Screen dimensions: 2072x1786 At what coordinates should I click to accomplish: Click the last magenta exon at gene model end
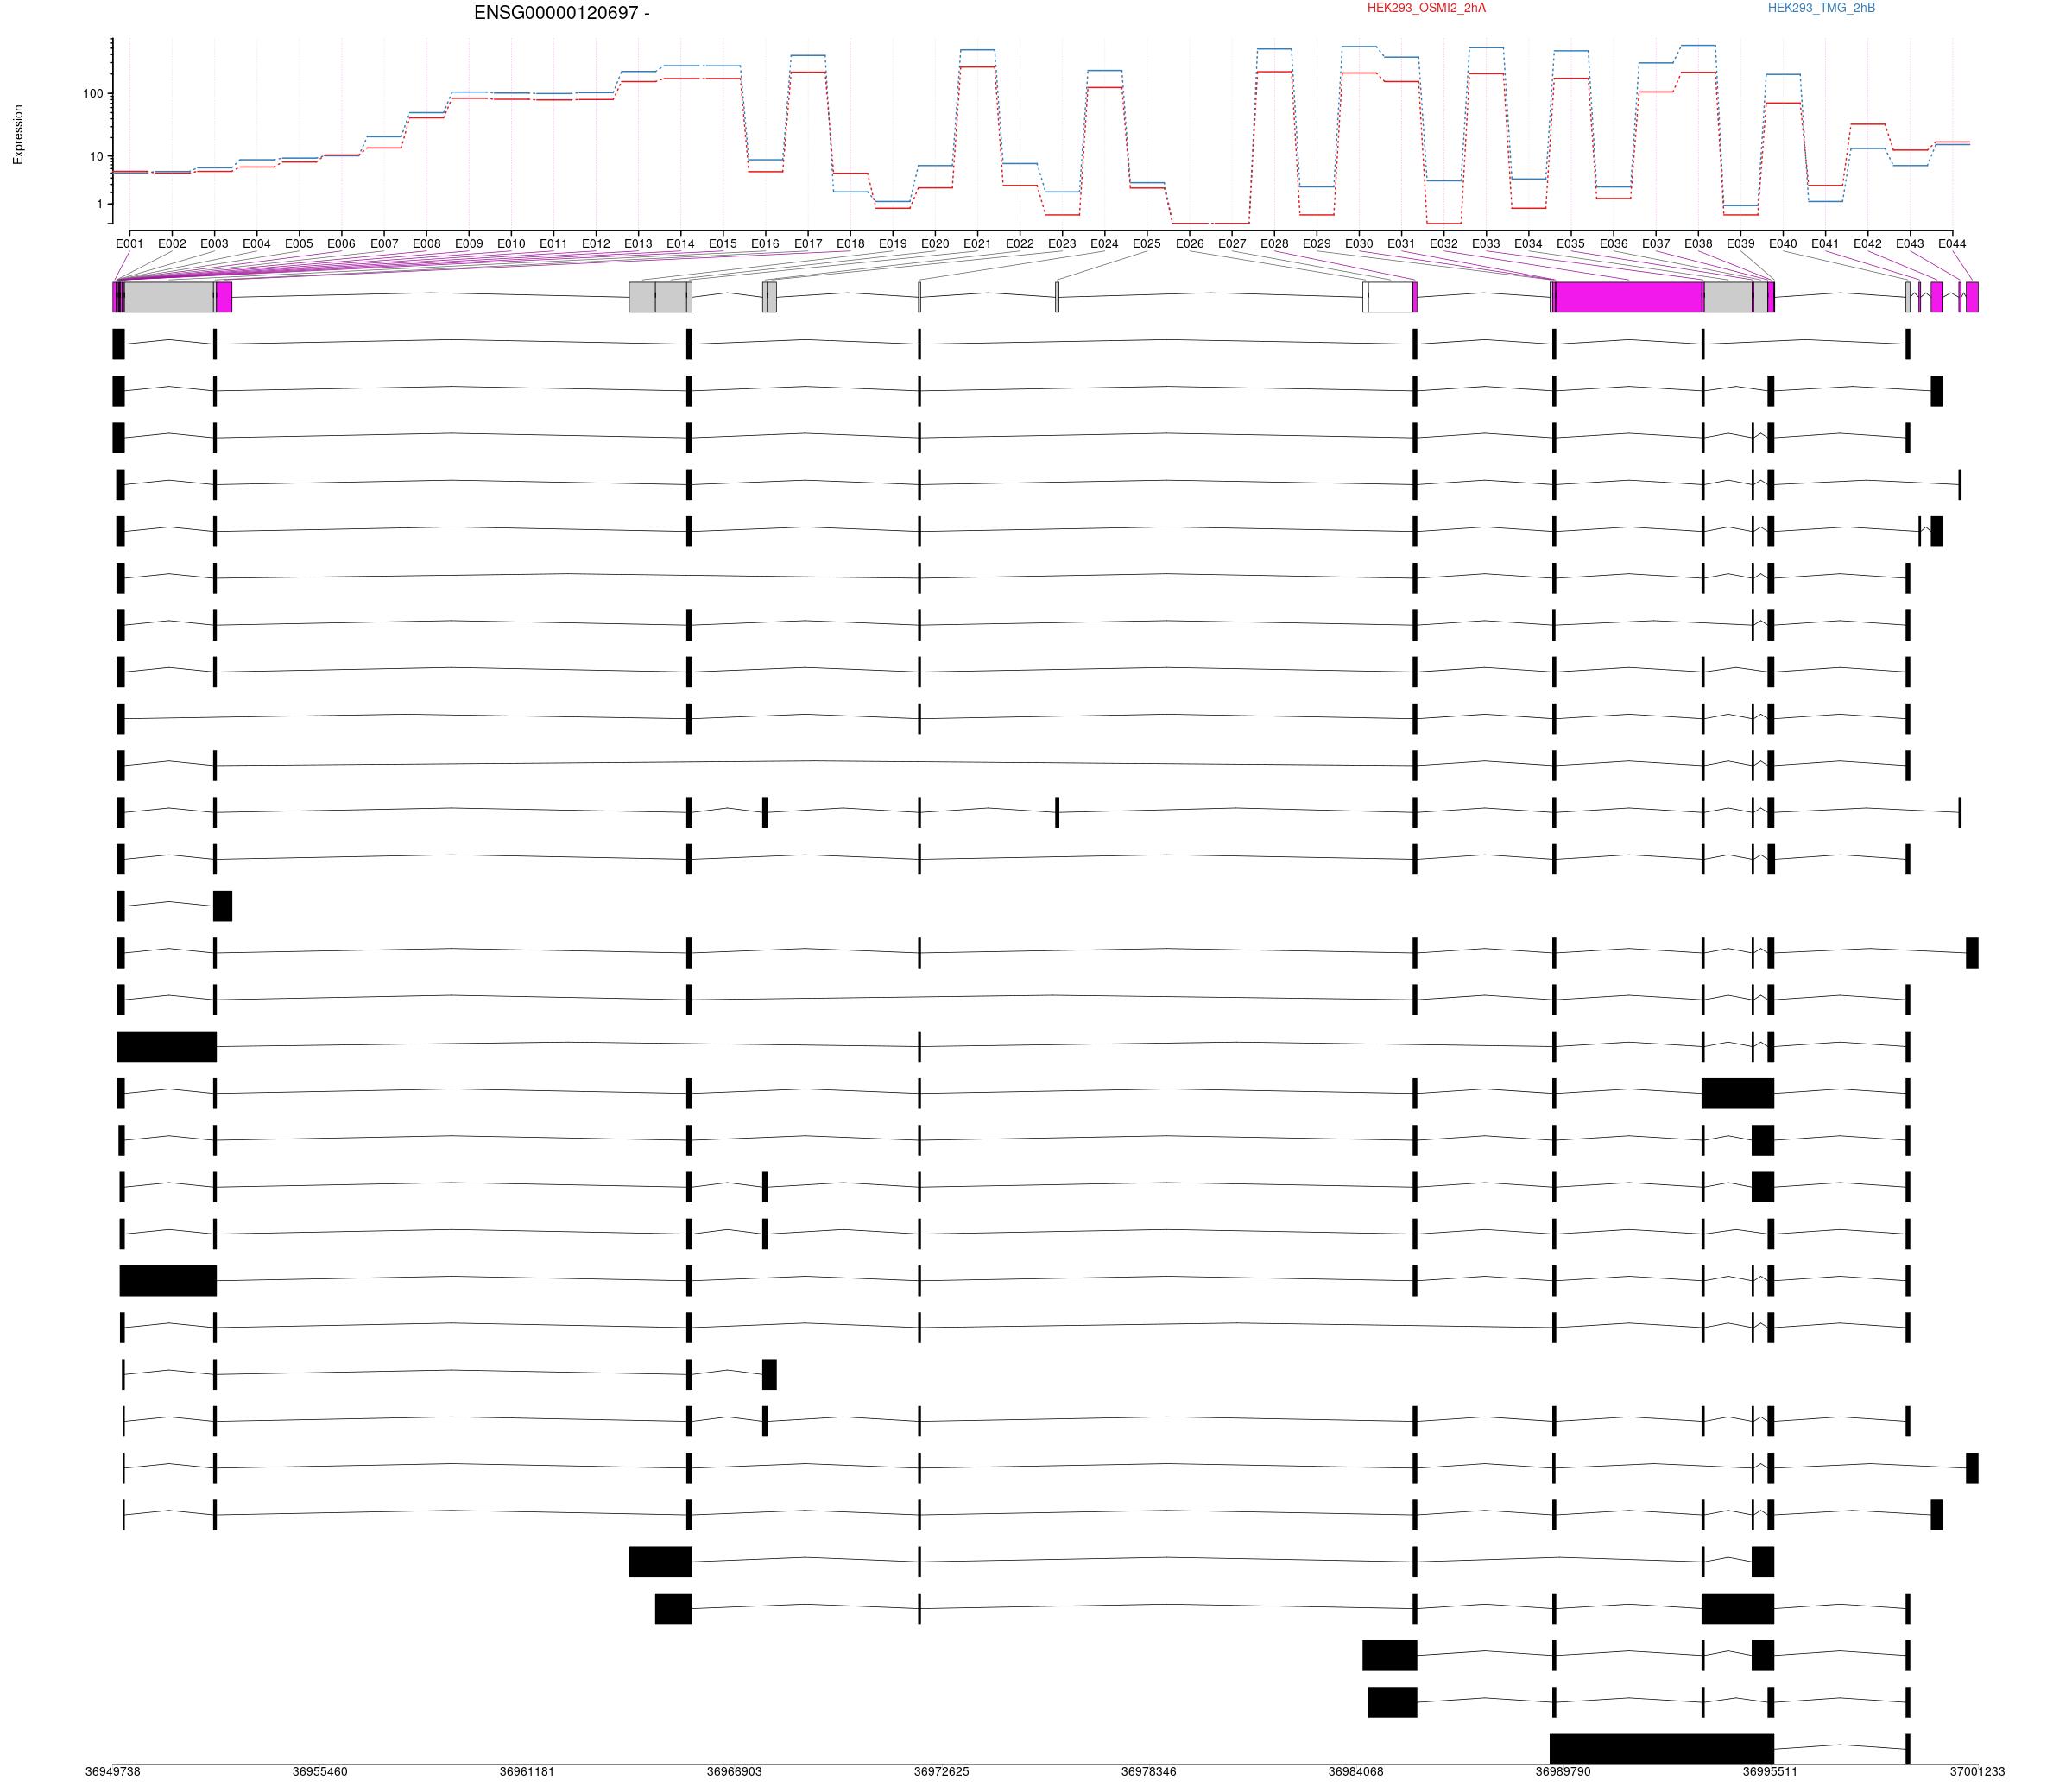pyautogui.click(x=1972, y=297)
